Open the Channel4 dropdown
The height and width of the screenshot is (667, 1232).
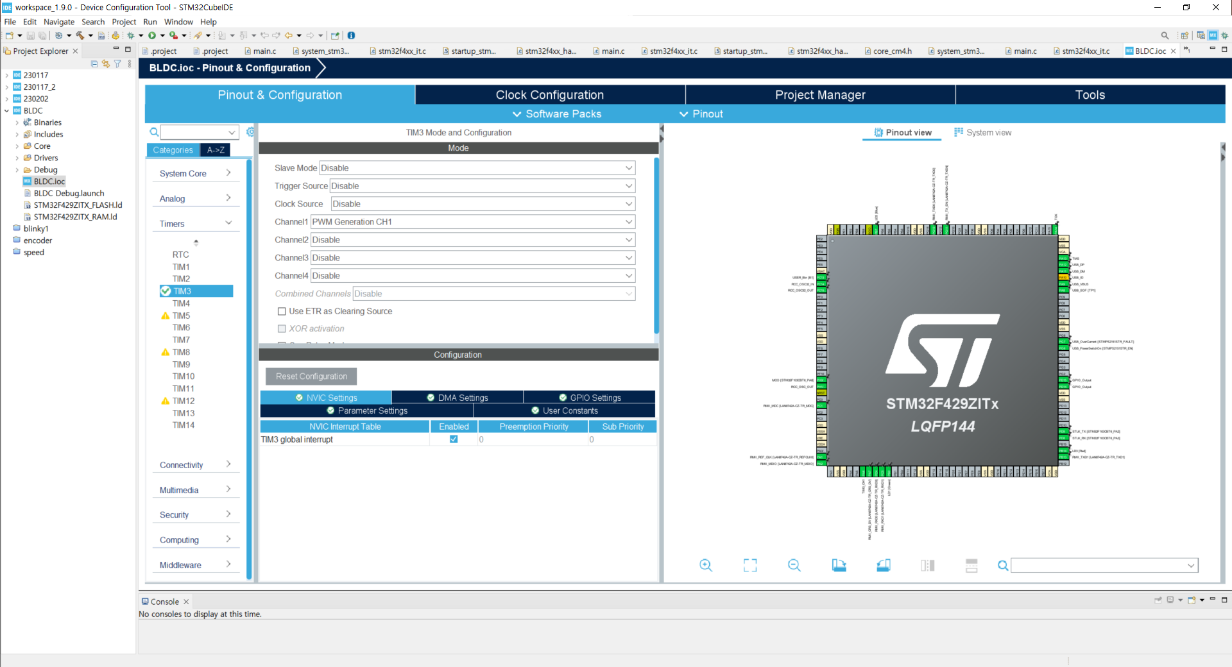click(472, 276)
